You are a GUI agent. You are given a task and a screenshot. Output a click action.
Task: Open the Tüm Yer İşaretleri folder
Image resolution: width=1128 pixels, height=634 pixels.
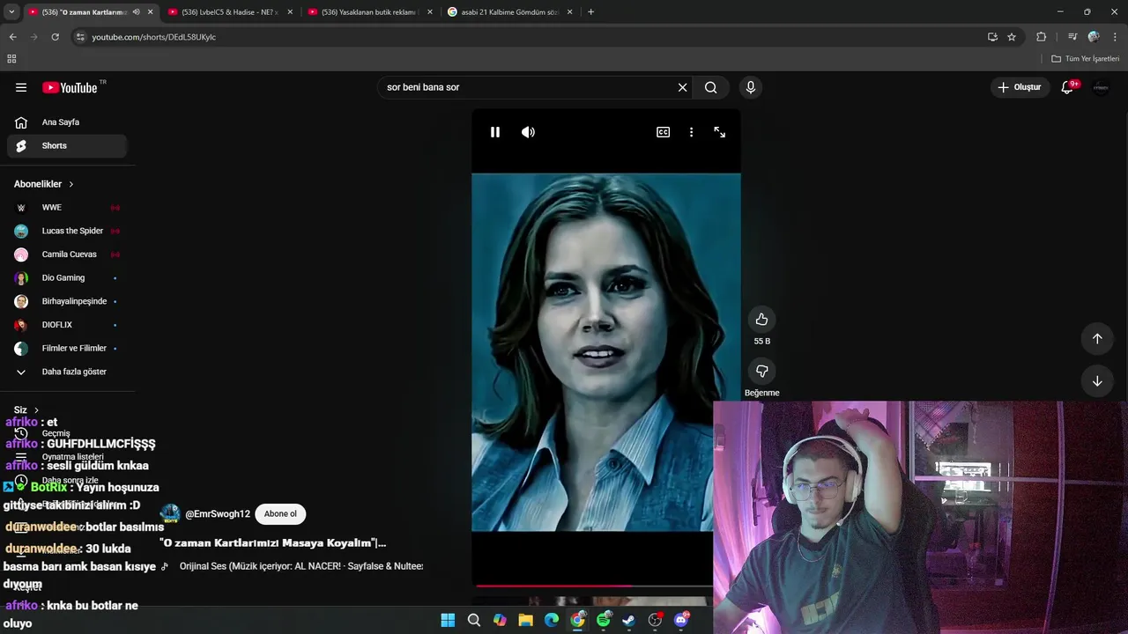(1086, 59)
